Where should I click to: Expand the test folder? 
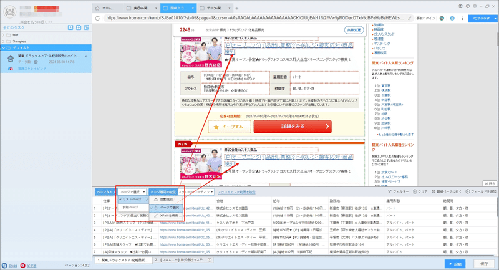pos(4,35)
